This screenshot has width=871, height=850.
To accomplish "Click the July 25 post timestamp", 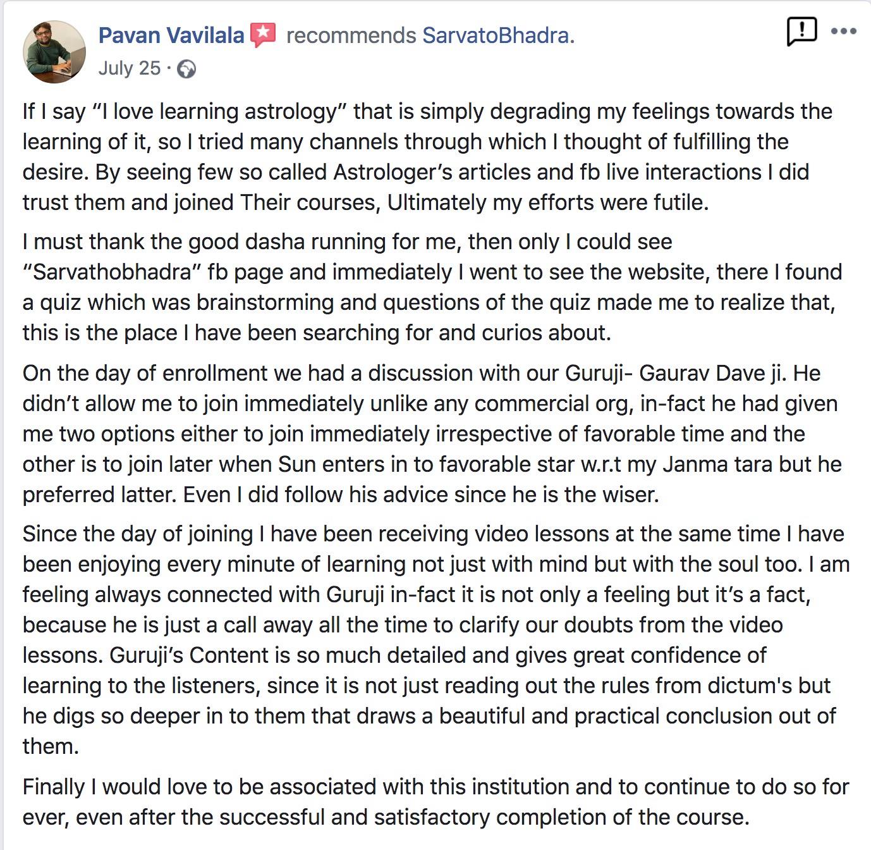I will 129,68.
